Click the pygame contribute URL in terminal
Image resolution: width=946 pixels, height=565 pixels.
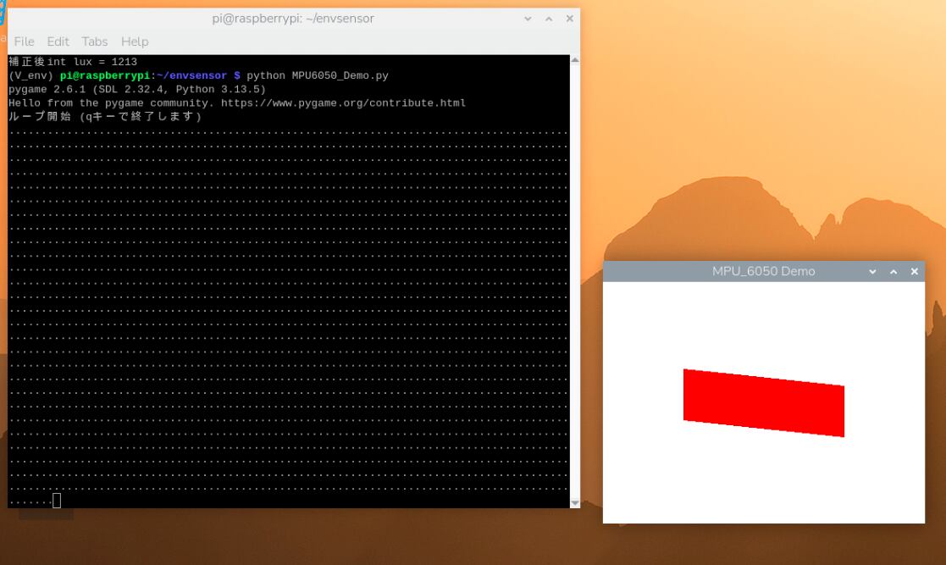[x=343, y=103]
